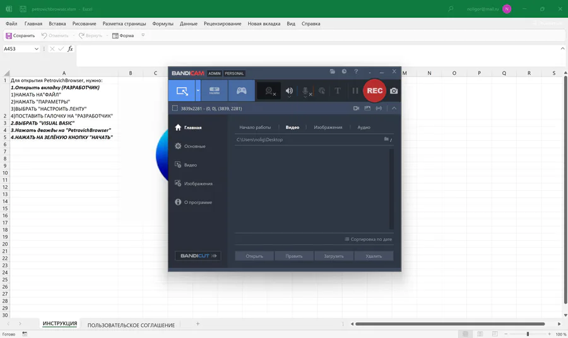The height and width of the screenshot is (338, 568).
Task: Click Select All corner in Excel grid
Action: [6, 73]
